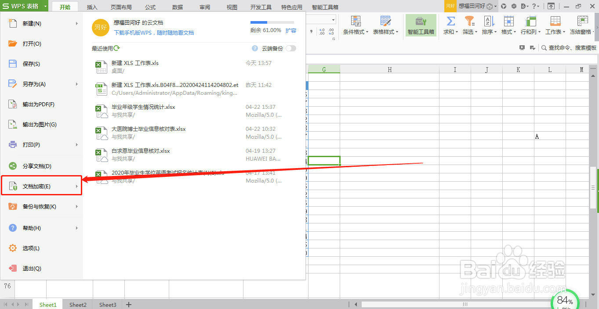The height and width of the screenshot is (309, 599).
Task: Click the 备份与恢复(K) icon
Action: [x=13, y=206]
